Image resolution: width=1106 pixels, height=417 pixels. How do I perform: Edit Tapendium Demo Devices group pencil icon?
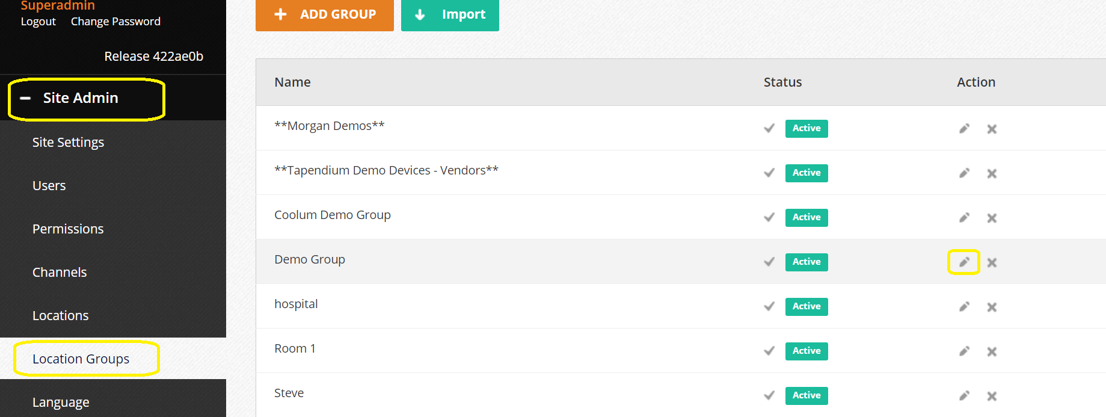(x=964, y=173)
